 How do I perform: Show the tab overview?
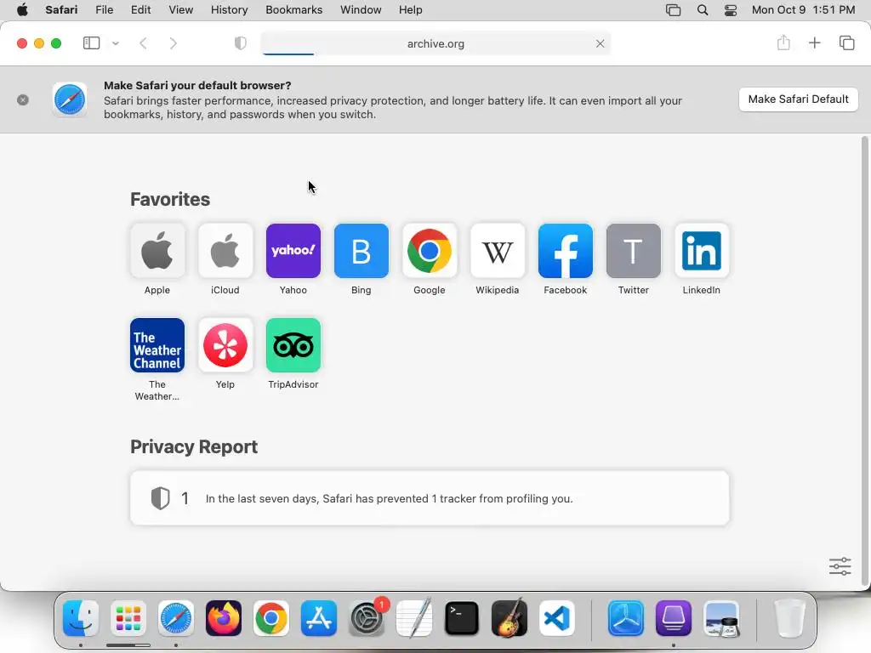(x=846, y=43)
